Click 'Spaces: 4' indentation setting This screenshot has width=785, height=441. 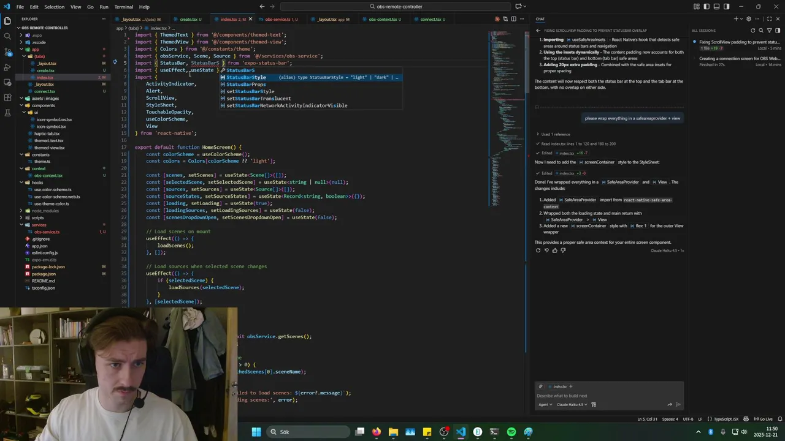(670, 419)
